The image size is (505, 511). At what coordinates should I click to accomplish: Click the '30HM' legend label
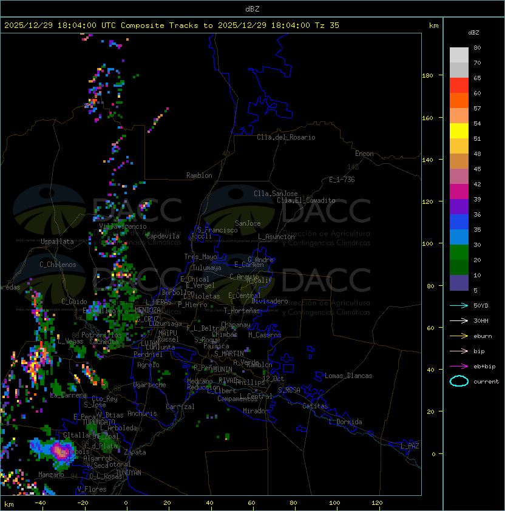click(x=481, y=320)
